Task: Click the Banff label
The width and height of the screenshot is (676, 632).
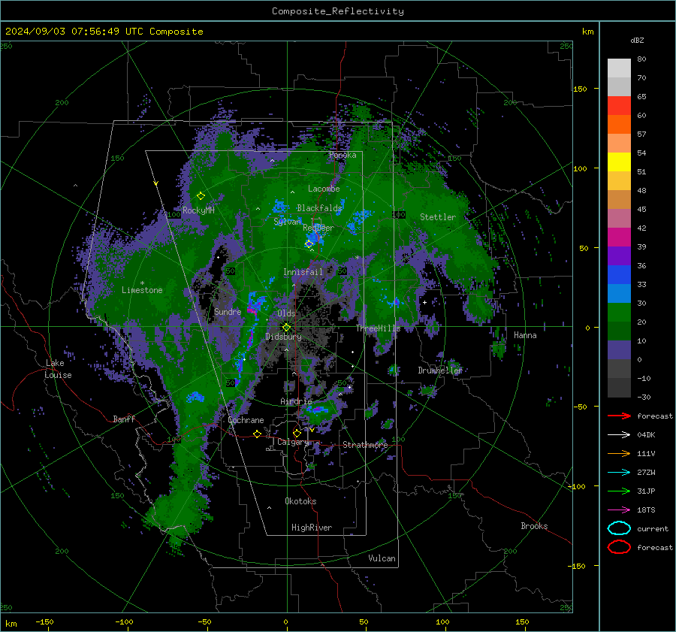Action: [124, 419]
